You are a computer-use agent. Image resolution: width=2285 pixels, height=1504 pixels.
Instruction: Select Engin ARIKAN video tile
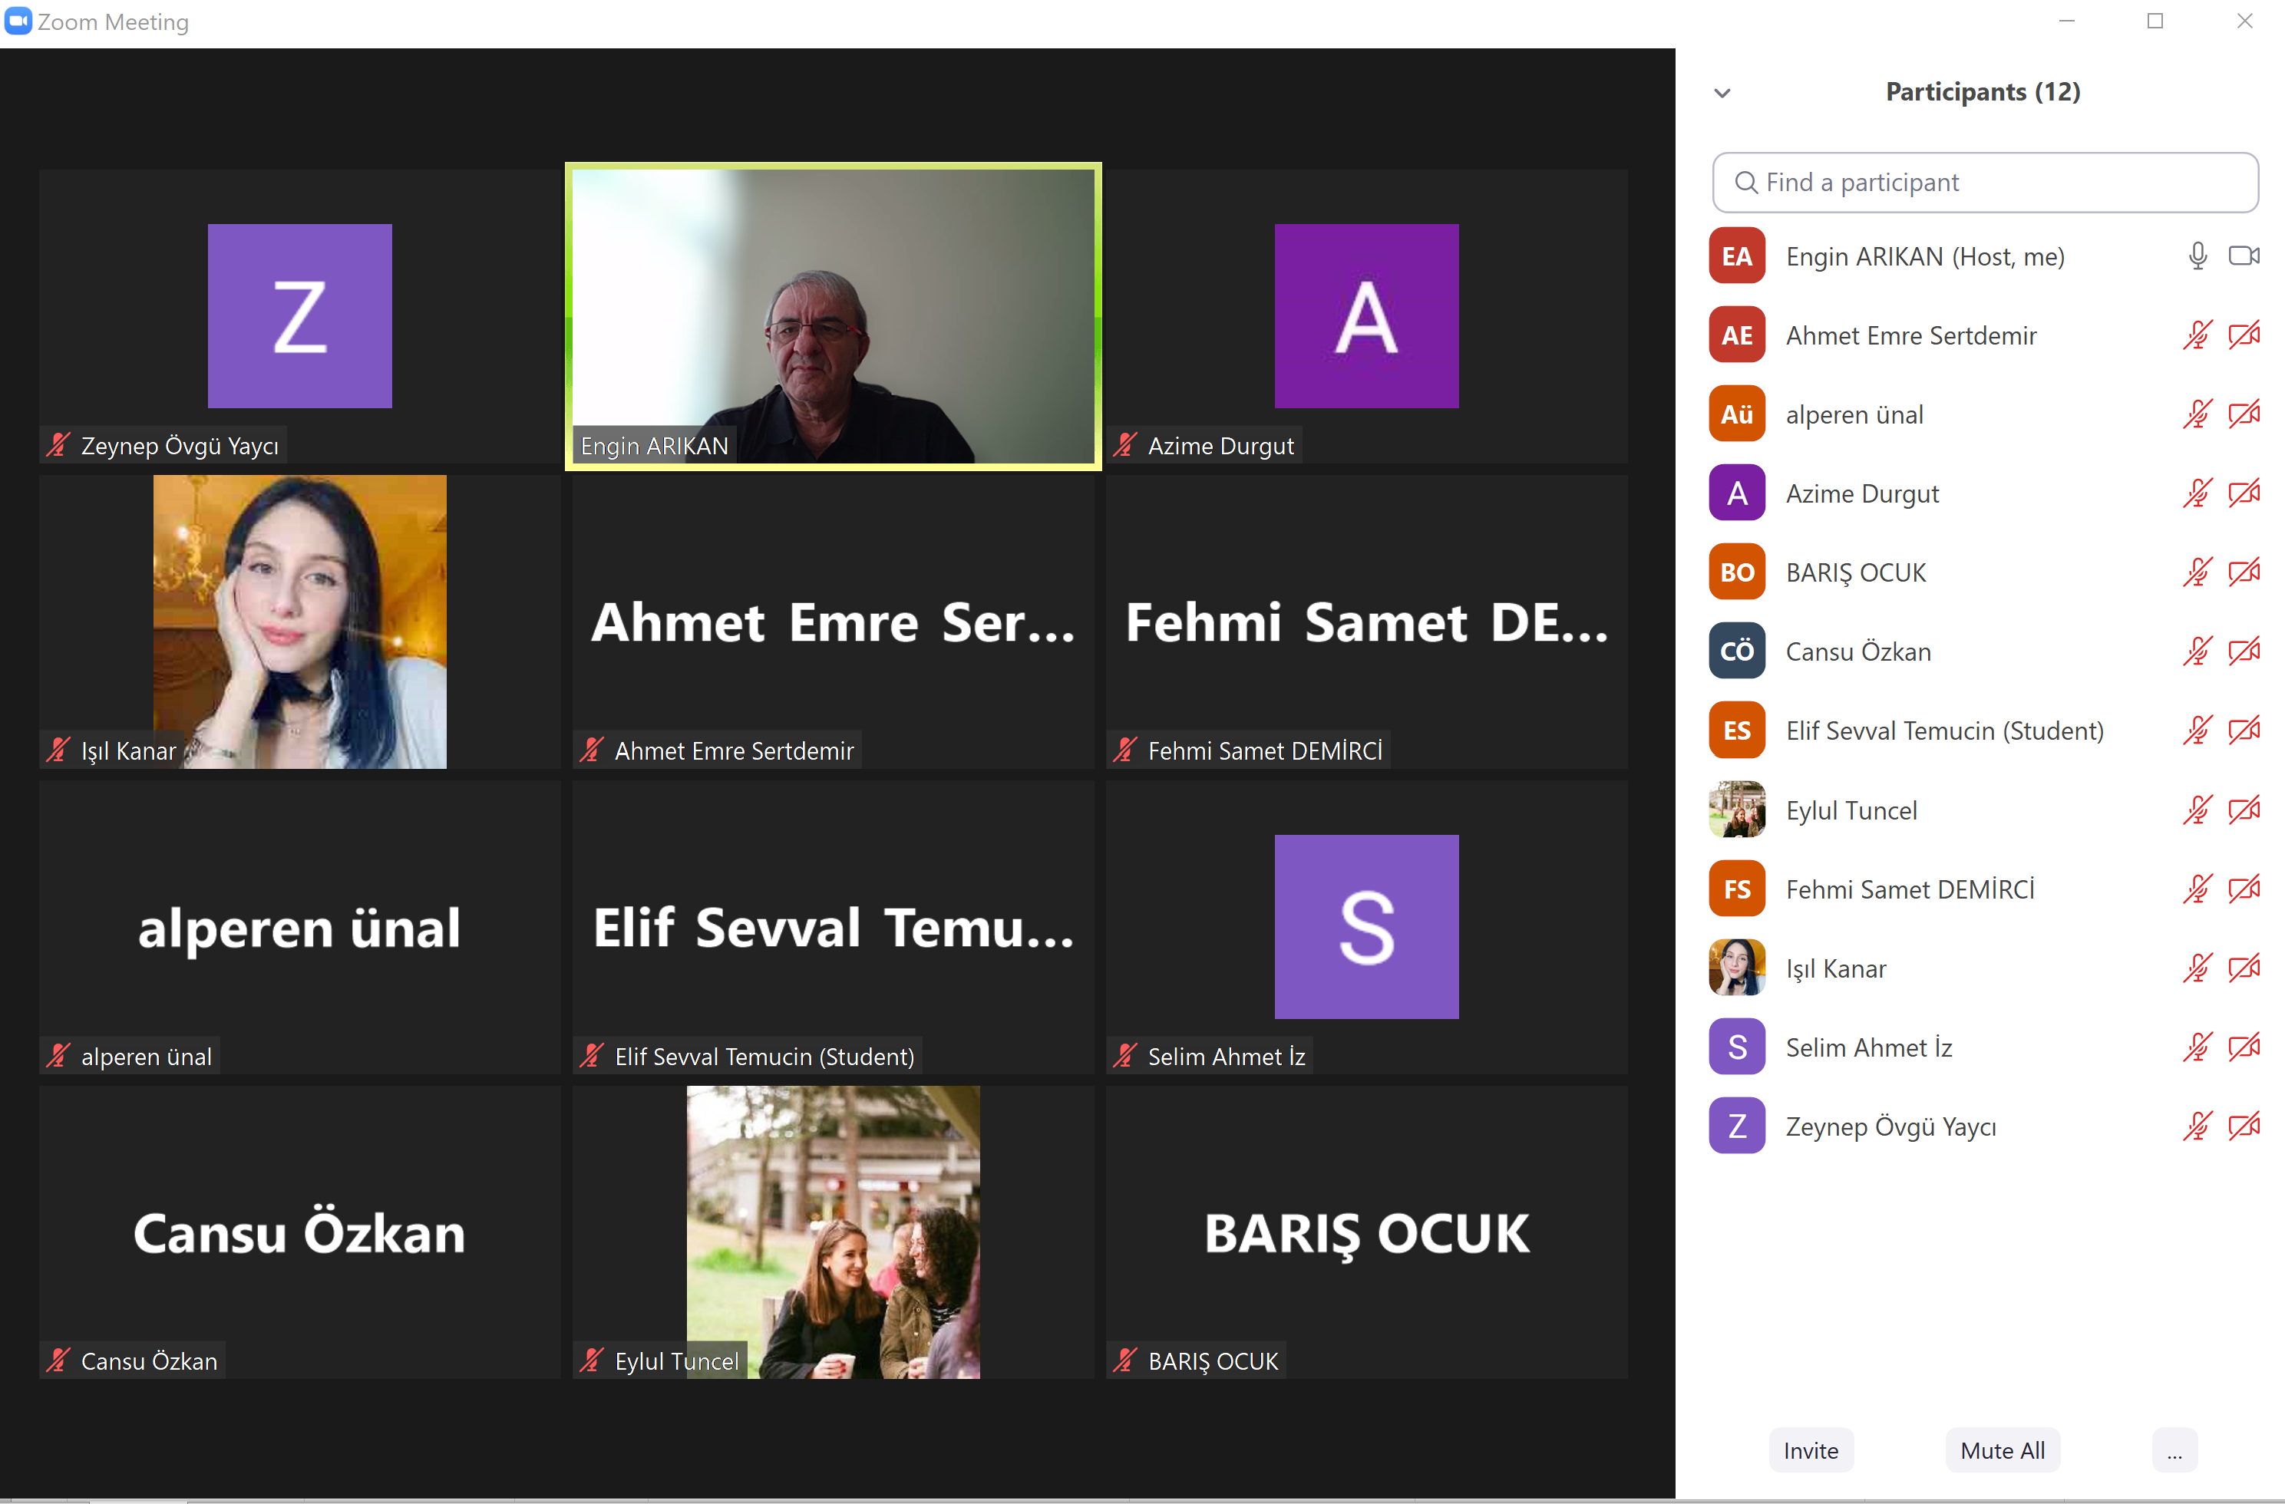click(832, 317)
